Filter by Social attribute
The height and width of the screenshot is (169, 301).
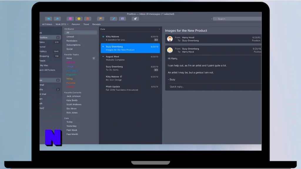[69, 49]
